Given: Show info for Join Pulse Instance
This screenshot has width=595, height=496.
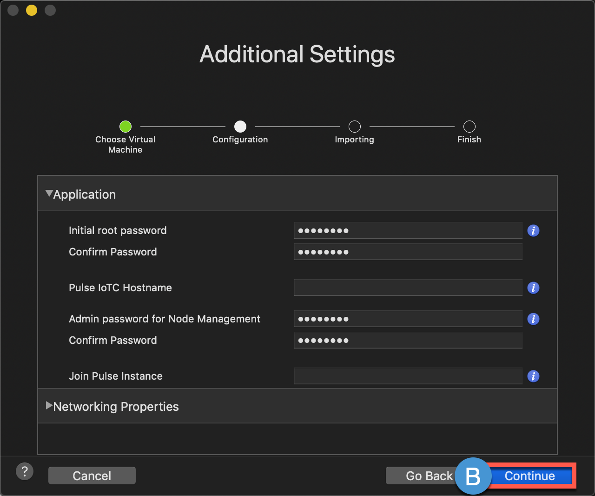Looking at the screenshot, I should tap(533, 376).
